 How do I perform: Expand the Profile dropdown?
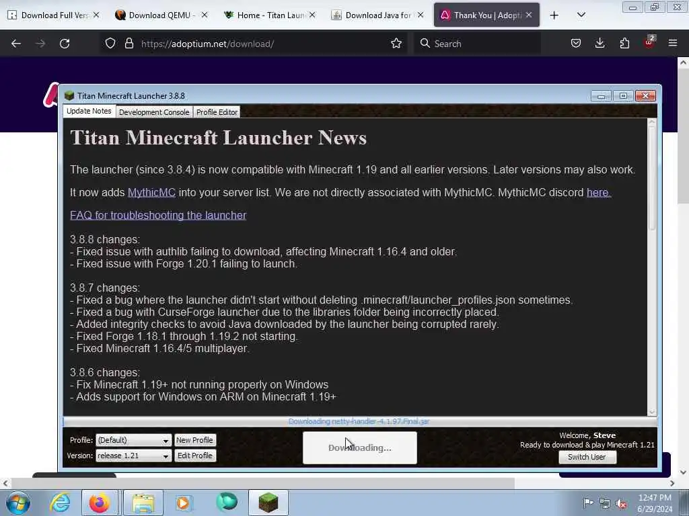(x=134, y=440)
